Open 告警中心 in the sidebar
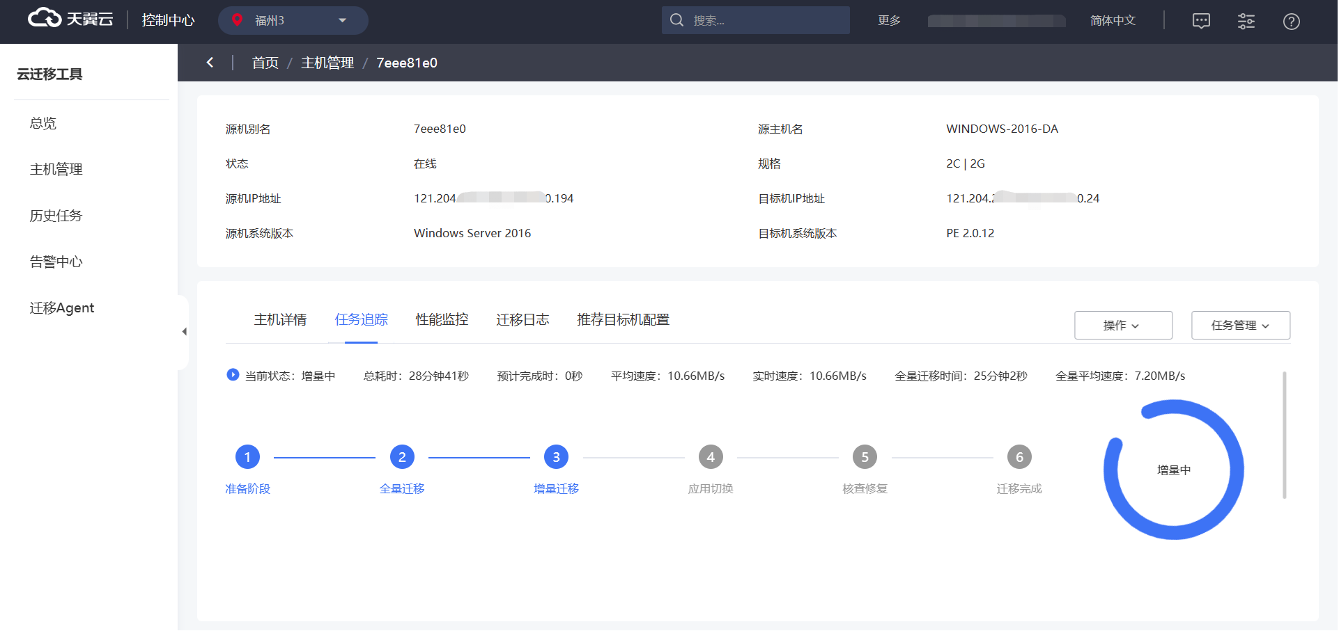The height and width of the screenshot is (631, 1339). [x=56, y=262]
